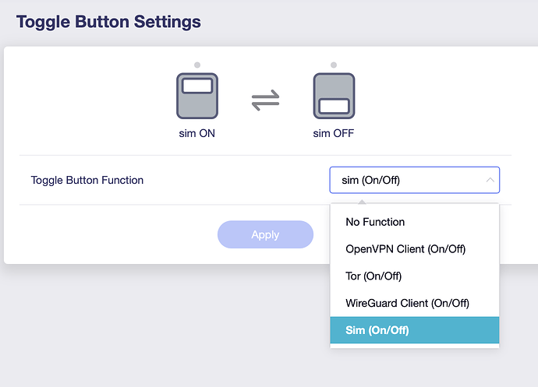Click the indicator dot above sim OFF switch
538x387 pixels.
[334, 65]
